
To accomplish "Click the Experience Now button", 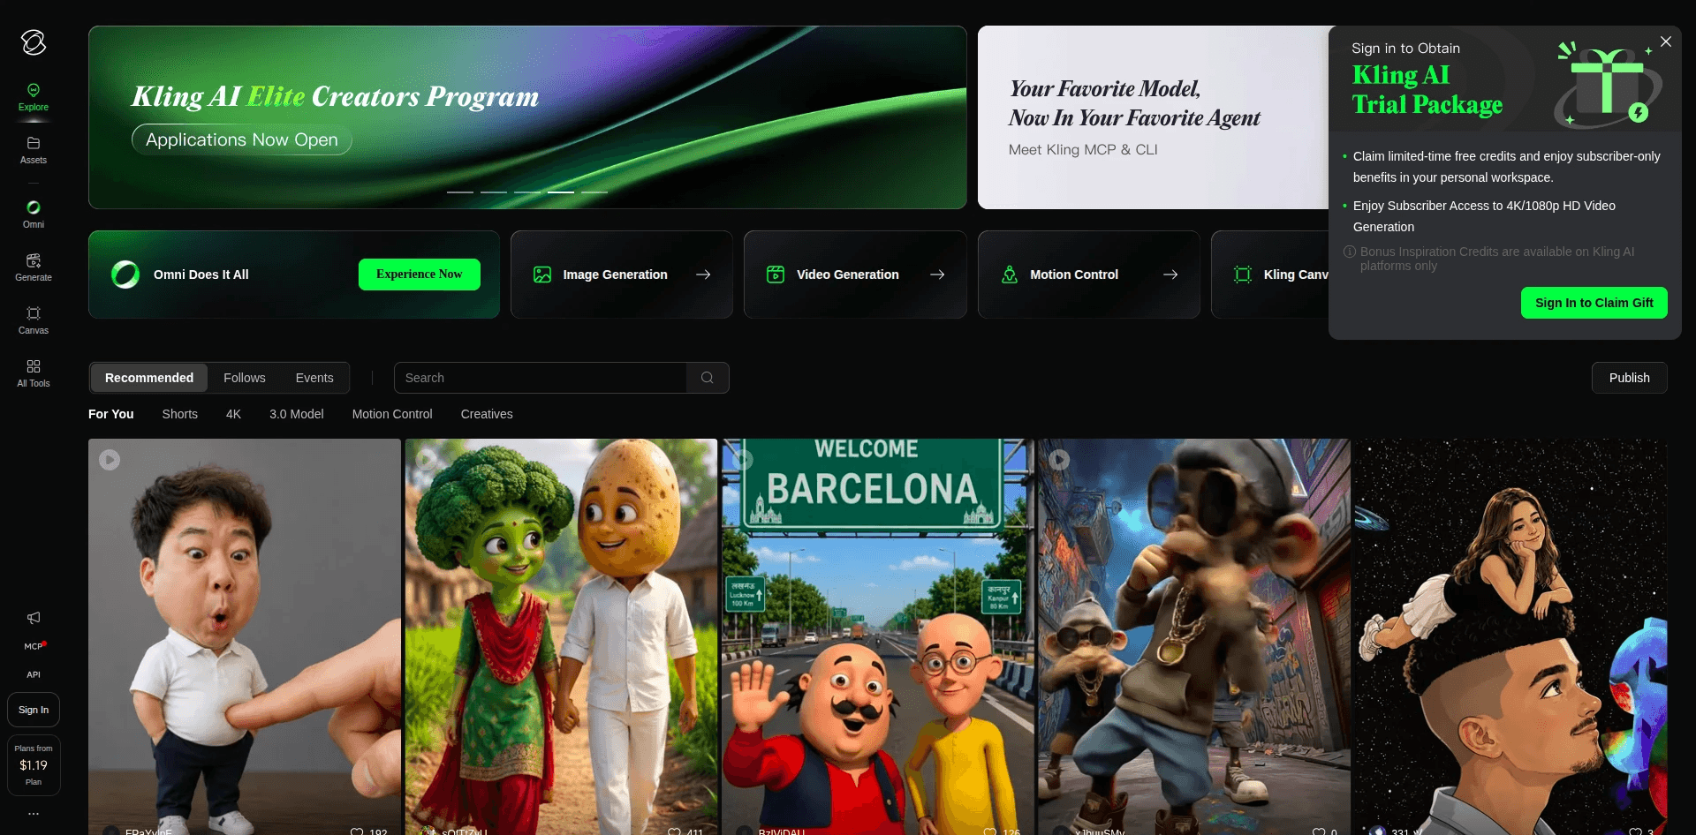I will tap(420, 275).
